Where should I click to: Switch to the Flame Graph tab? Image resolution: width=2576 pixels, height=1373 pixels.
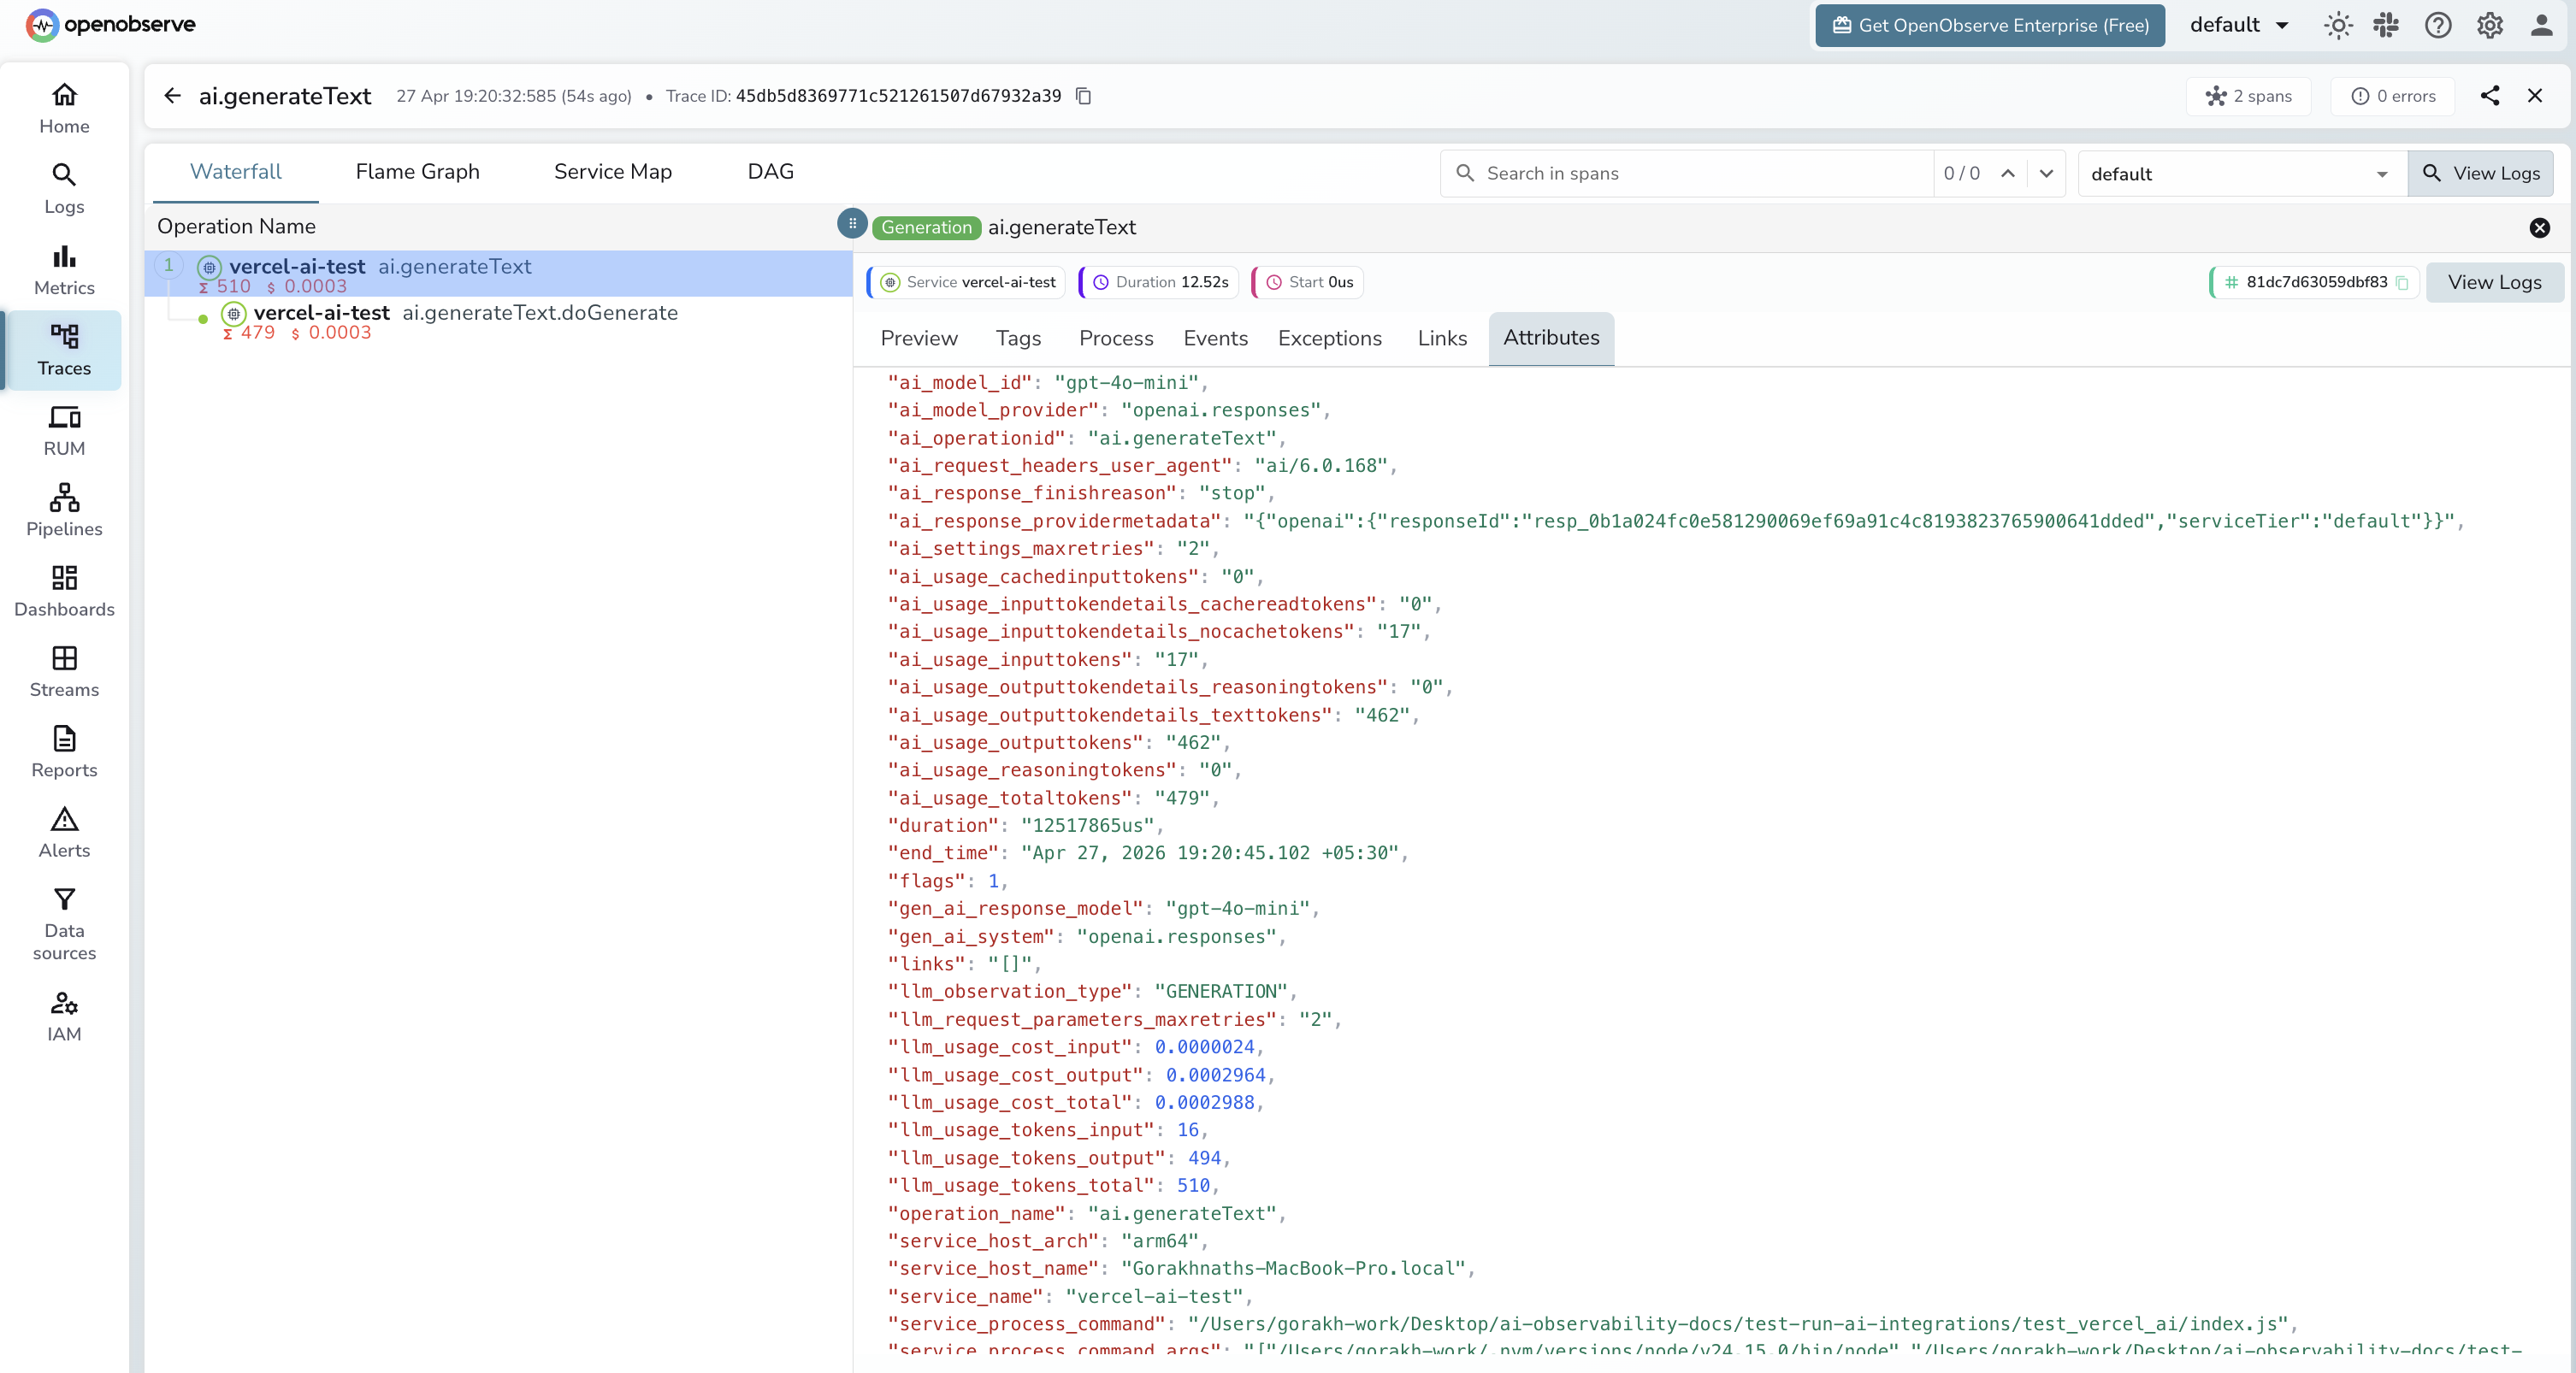click(418, 171)
